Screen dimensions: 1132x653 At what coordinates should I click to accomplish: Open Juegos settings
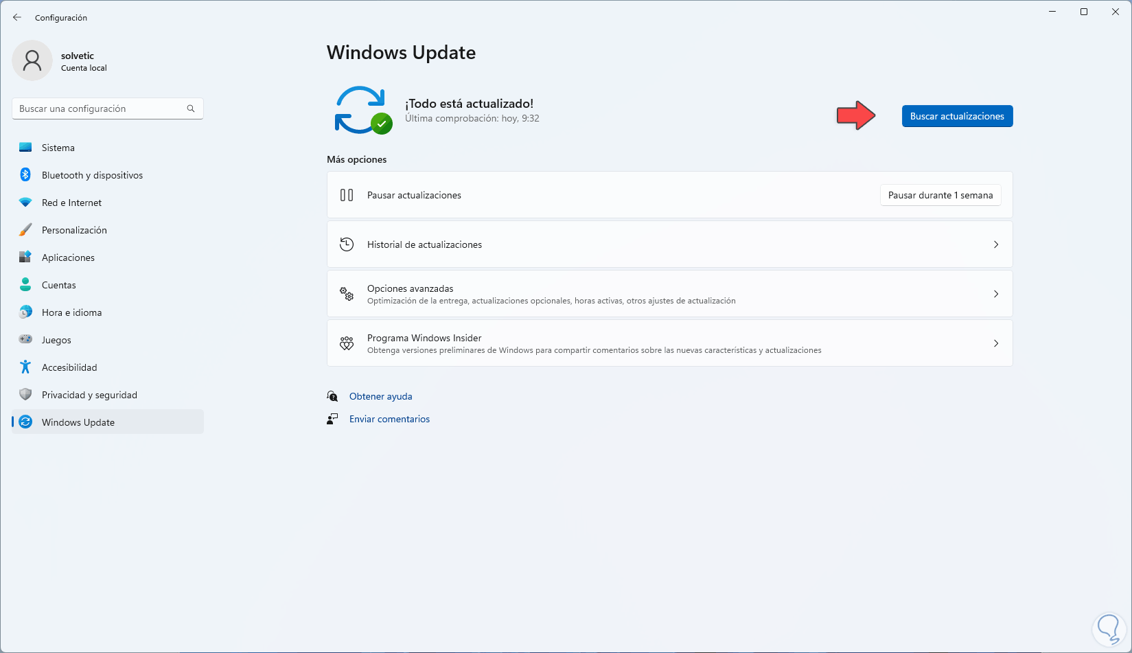(108, 340)
